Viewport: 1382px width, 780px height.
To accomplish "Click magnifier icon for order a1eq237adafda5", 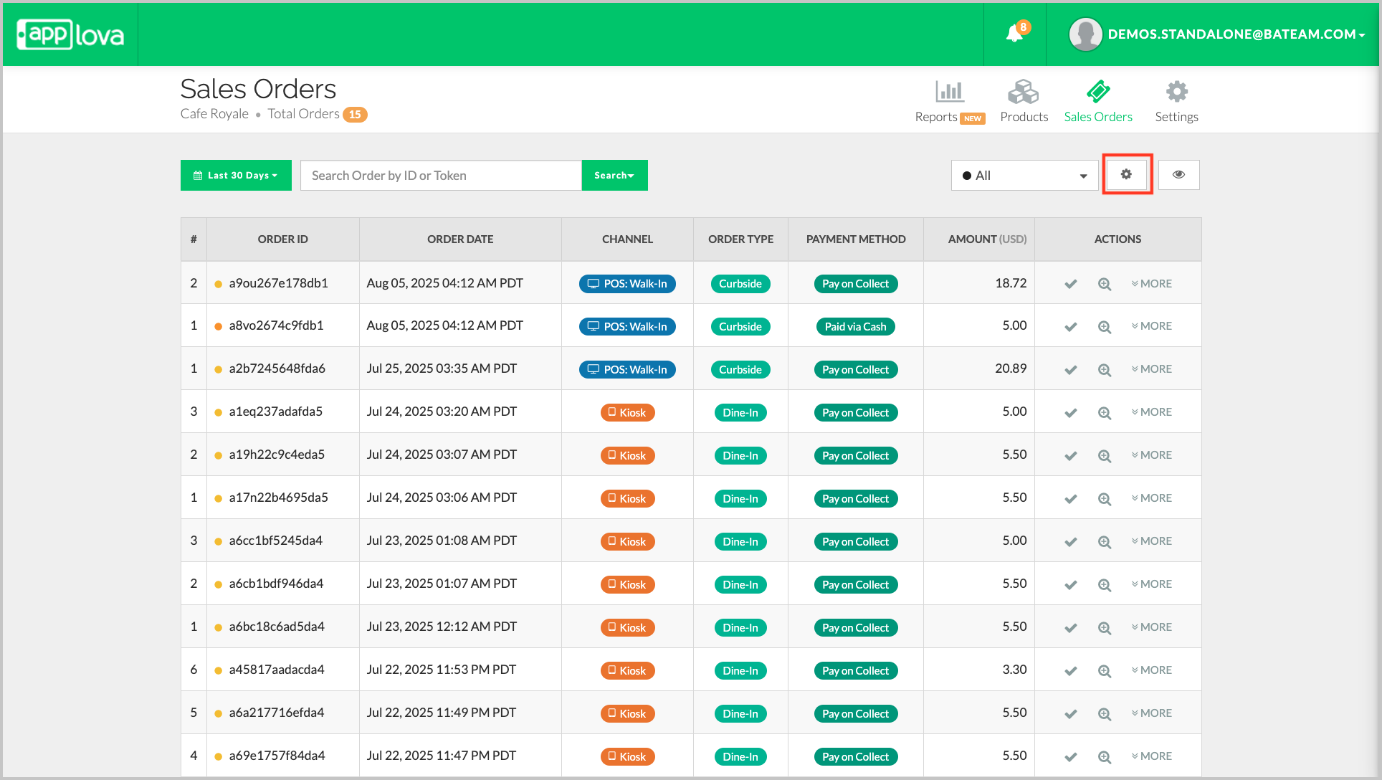I will point(1105,413).
